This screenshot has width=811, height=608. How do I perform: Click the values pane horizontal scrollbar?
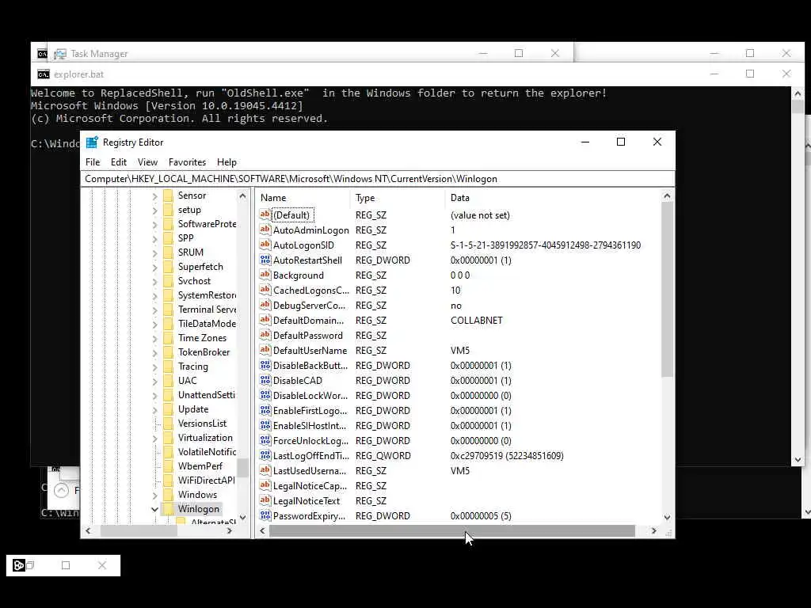[452, 531]
